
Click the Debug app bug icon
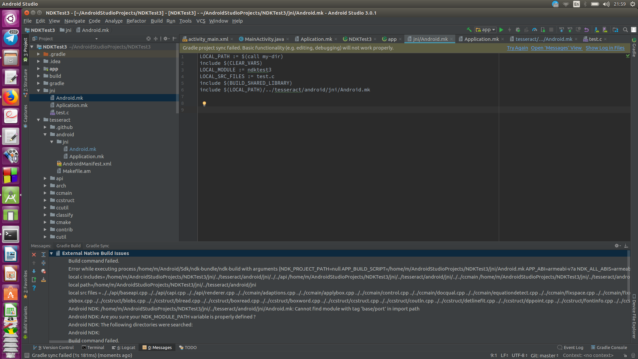point(518,30)
